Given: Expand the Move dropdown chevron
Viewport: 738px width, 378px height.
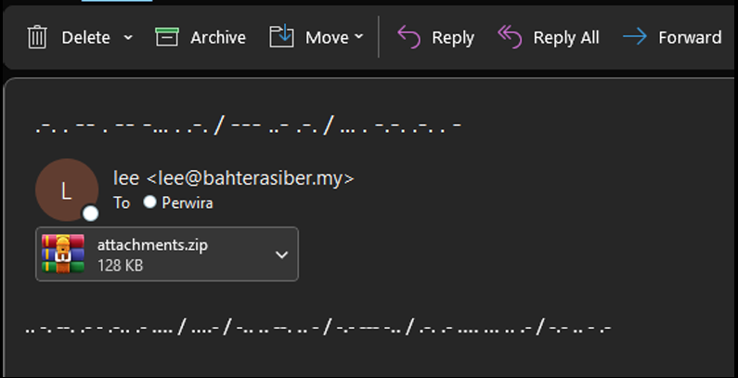Looking at the screenshot, I should click(x=358, y=38).
